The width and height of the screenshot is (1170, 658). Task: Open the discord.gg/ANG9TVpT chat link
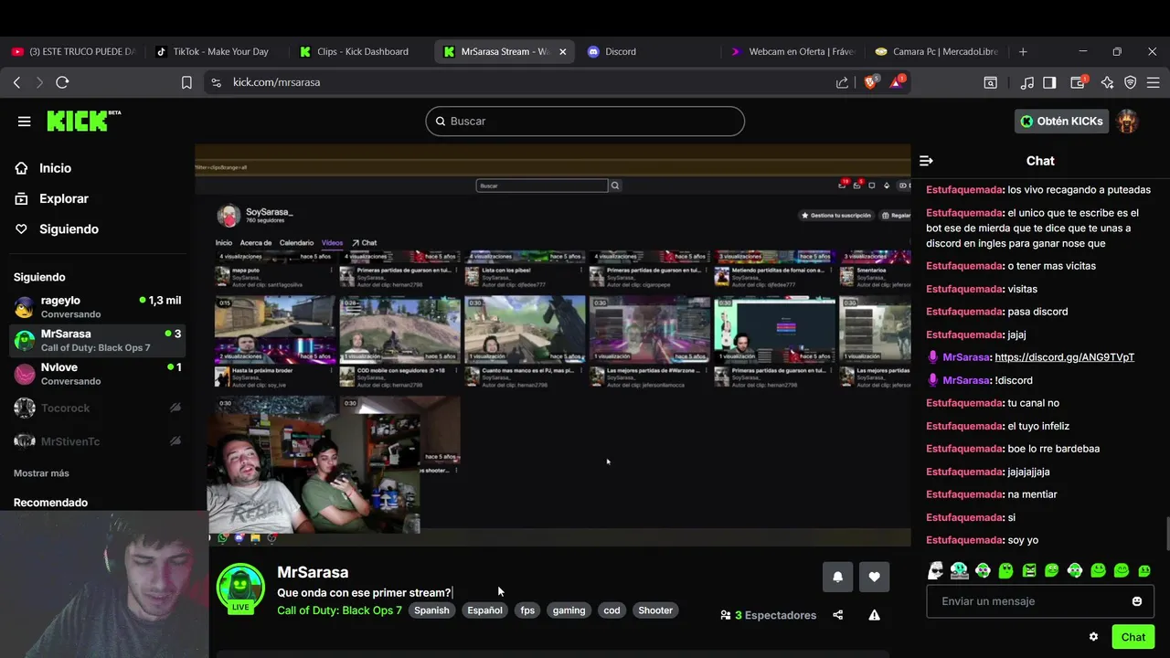click(x=1064, y=357)
